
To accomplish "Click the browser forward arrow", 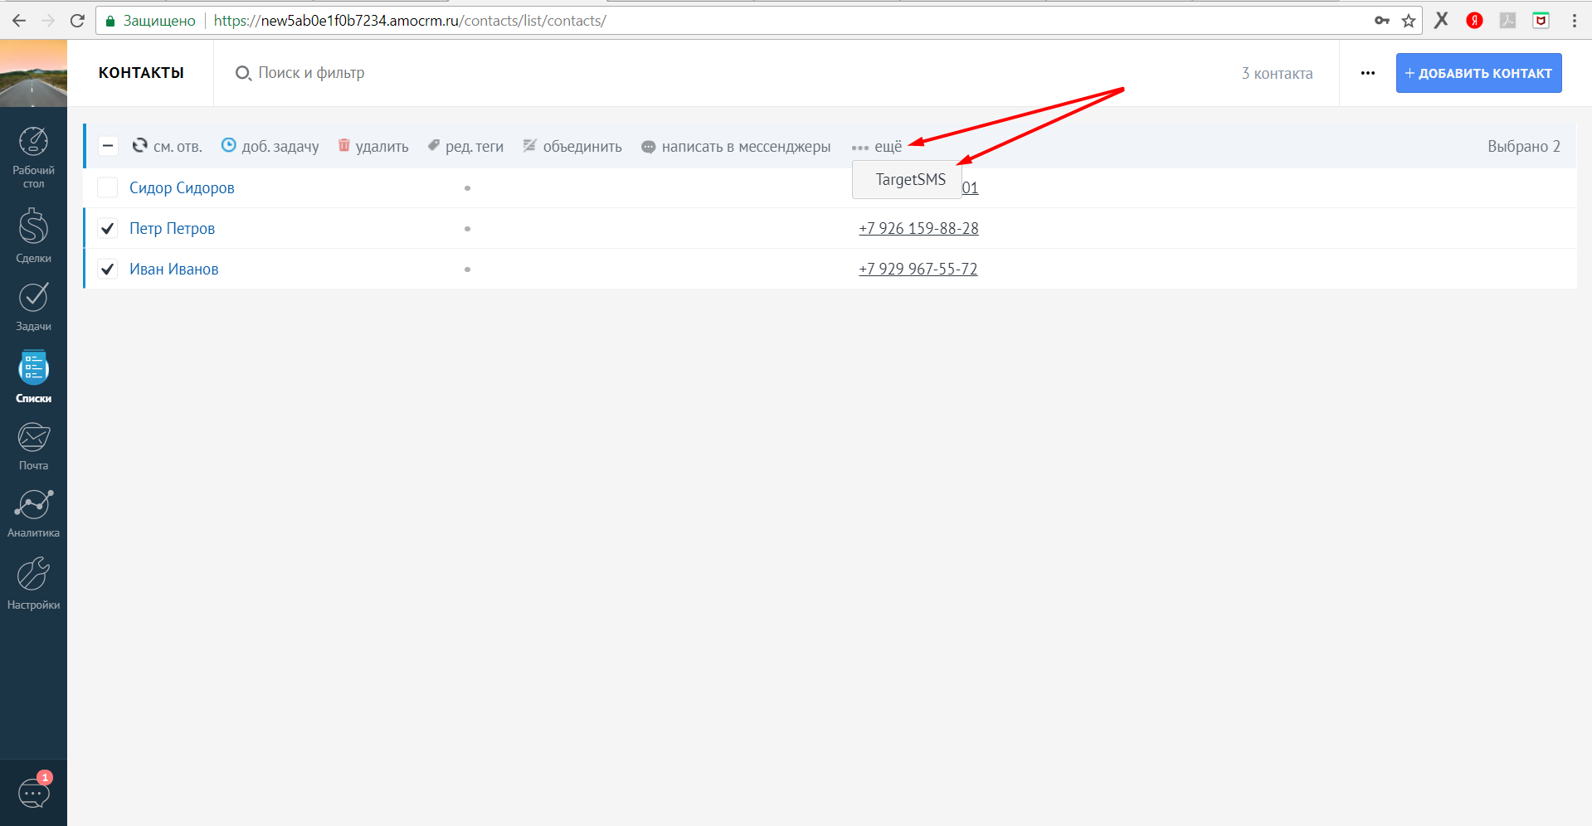I will (x=48, y=21).
